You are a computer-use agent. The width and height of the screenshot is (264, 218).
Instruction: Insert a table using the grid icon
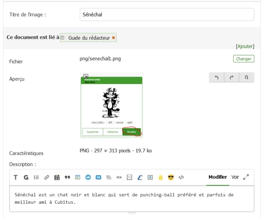[x=57, y=177]
